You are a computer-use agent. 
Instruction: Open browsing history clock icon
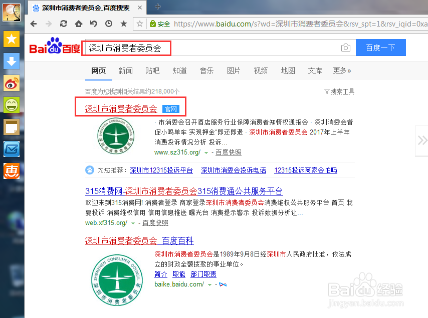coord(109,23)
